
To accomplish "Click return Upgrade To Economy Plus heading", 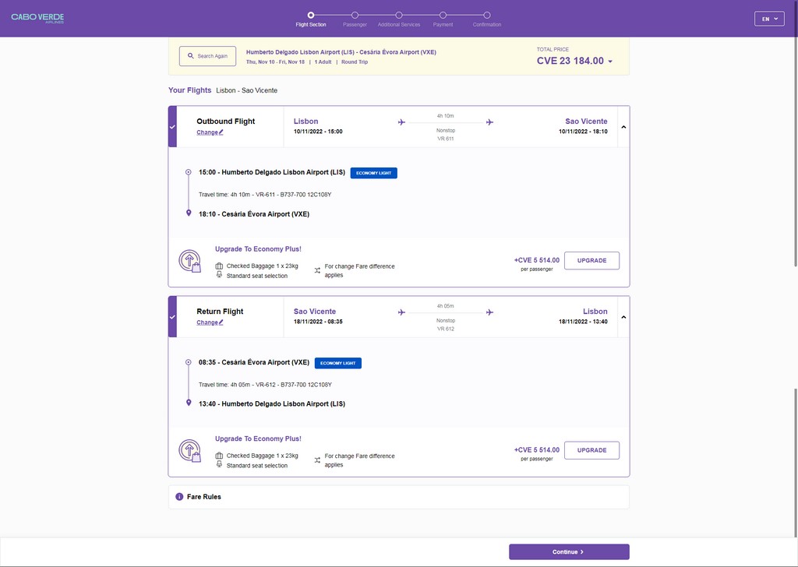I will 258,438.
